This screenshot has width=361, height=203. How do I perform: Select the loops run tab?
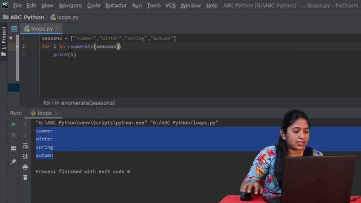click(41, 113)
